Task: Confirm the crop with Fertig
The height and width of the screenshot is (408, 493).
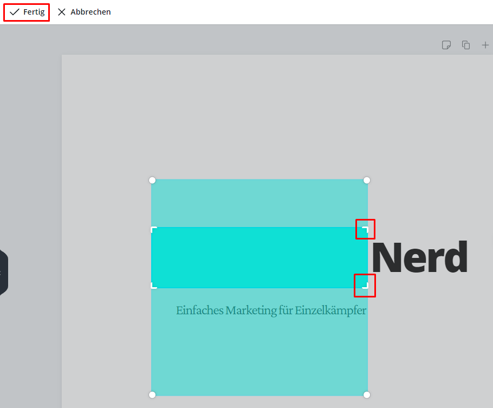Action: point(27,12)
